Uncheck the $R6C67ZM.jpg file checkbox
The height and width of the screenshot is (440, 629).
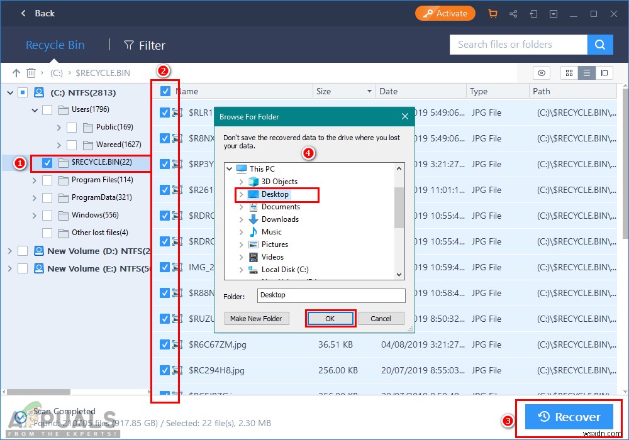coord(164,344)
